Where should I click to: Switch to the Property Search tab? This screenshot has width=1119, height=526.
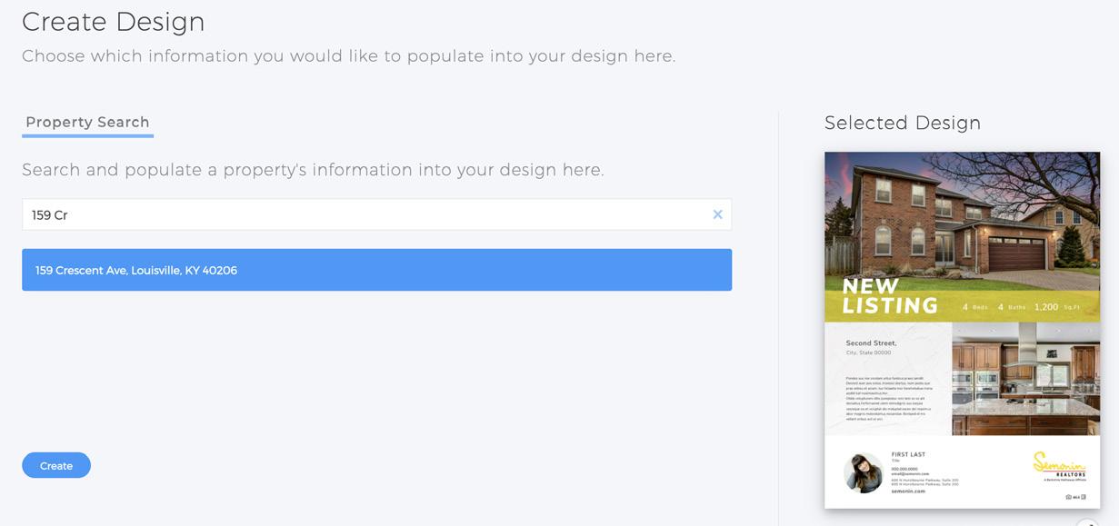tap(87, 123)
